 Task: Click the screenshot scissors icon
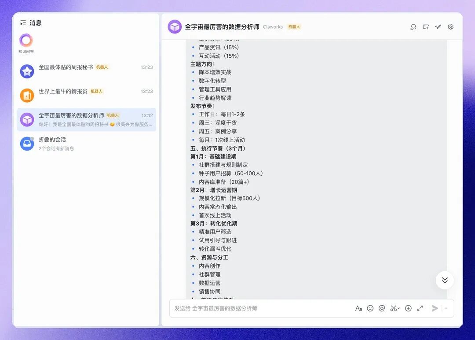394,308
